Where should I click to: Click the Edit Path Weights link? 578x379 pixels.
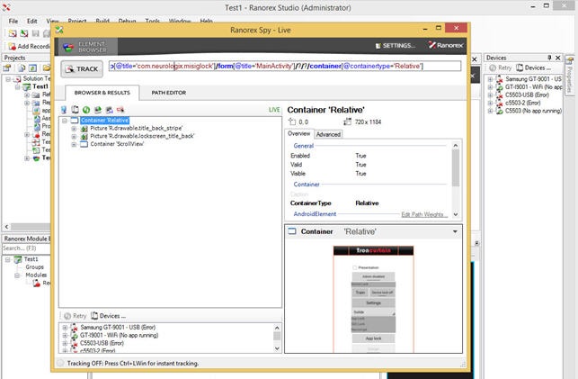pyautogui.click(x=424, y=214)
